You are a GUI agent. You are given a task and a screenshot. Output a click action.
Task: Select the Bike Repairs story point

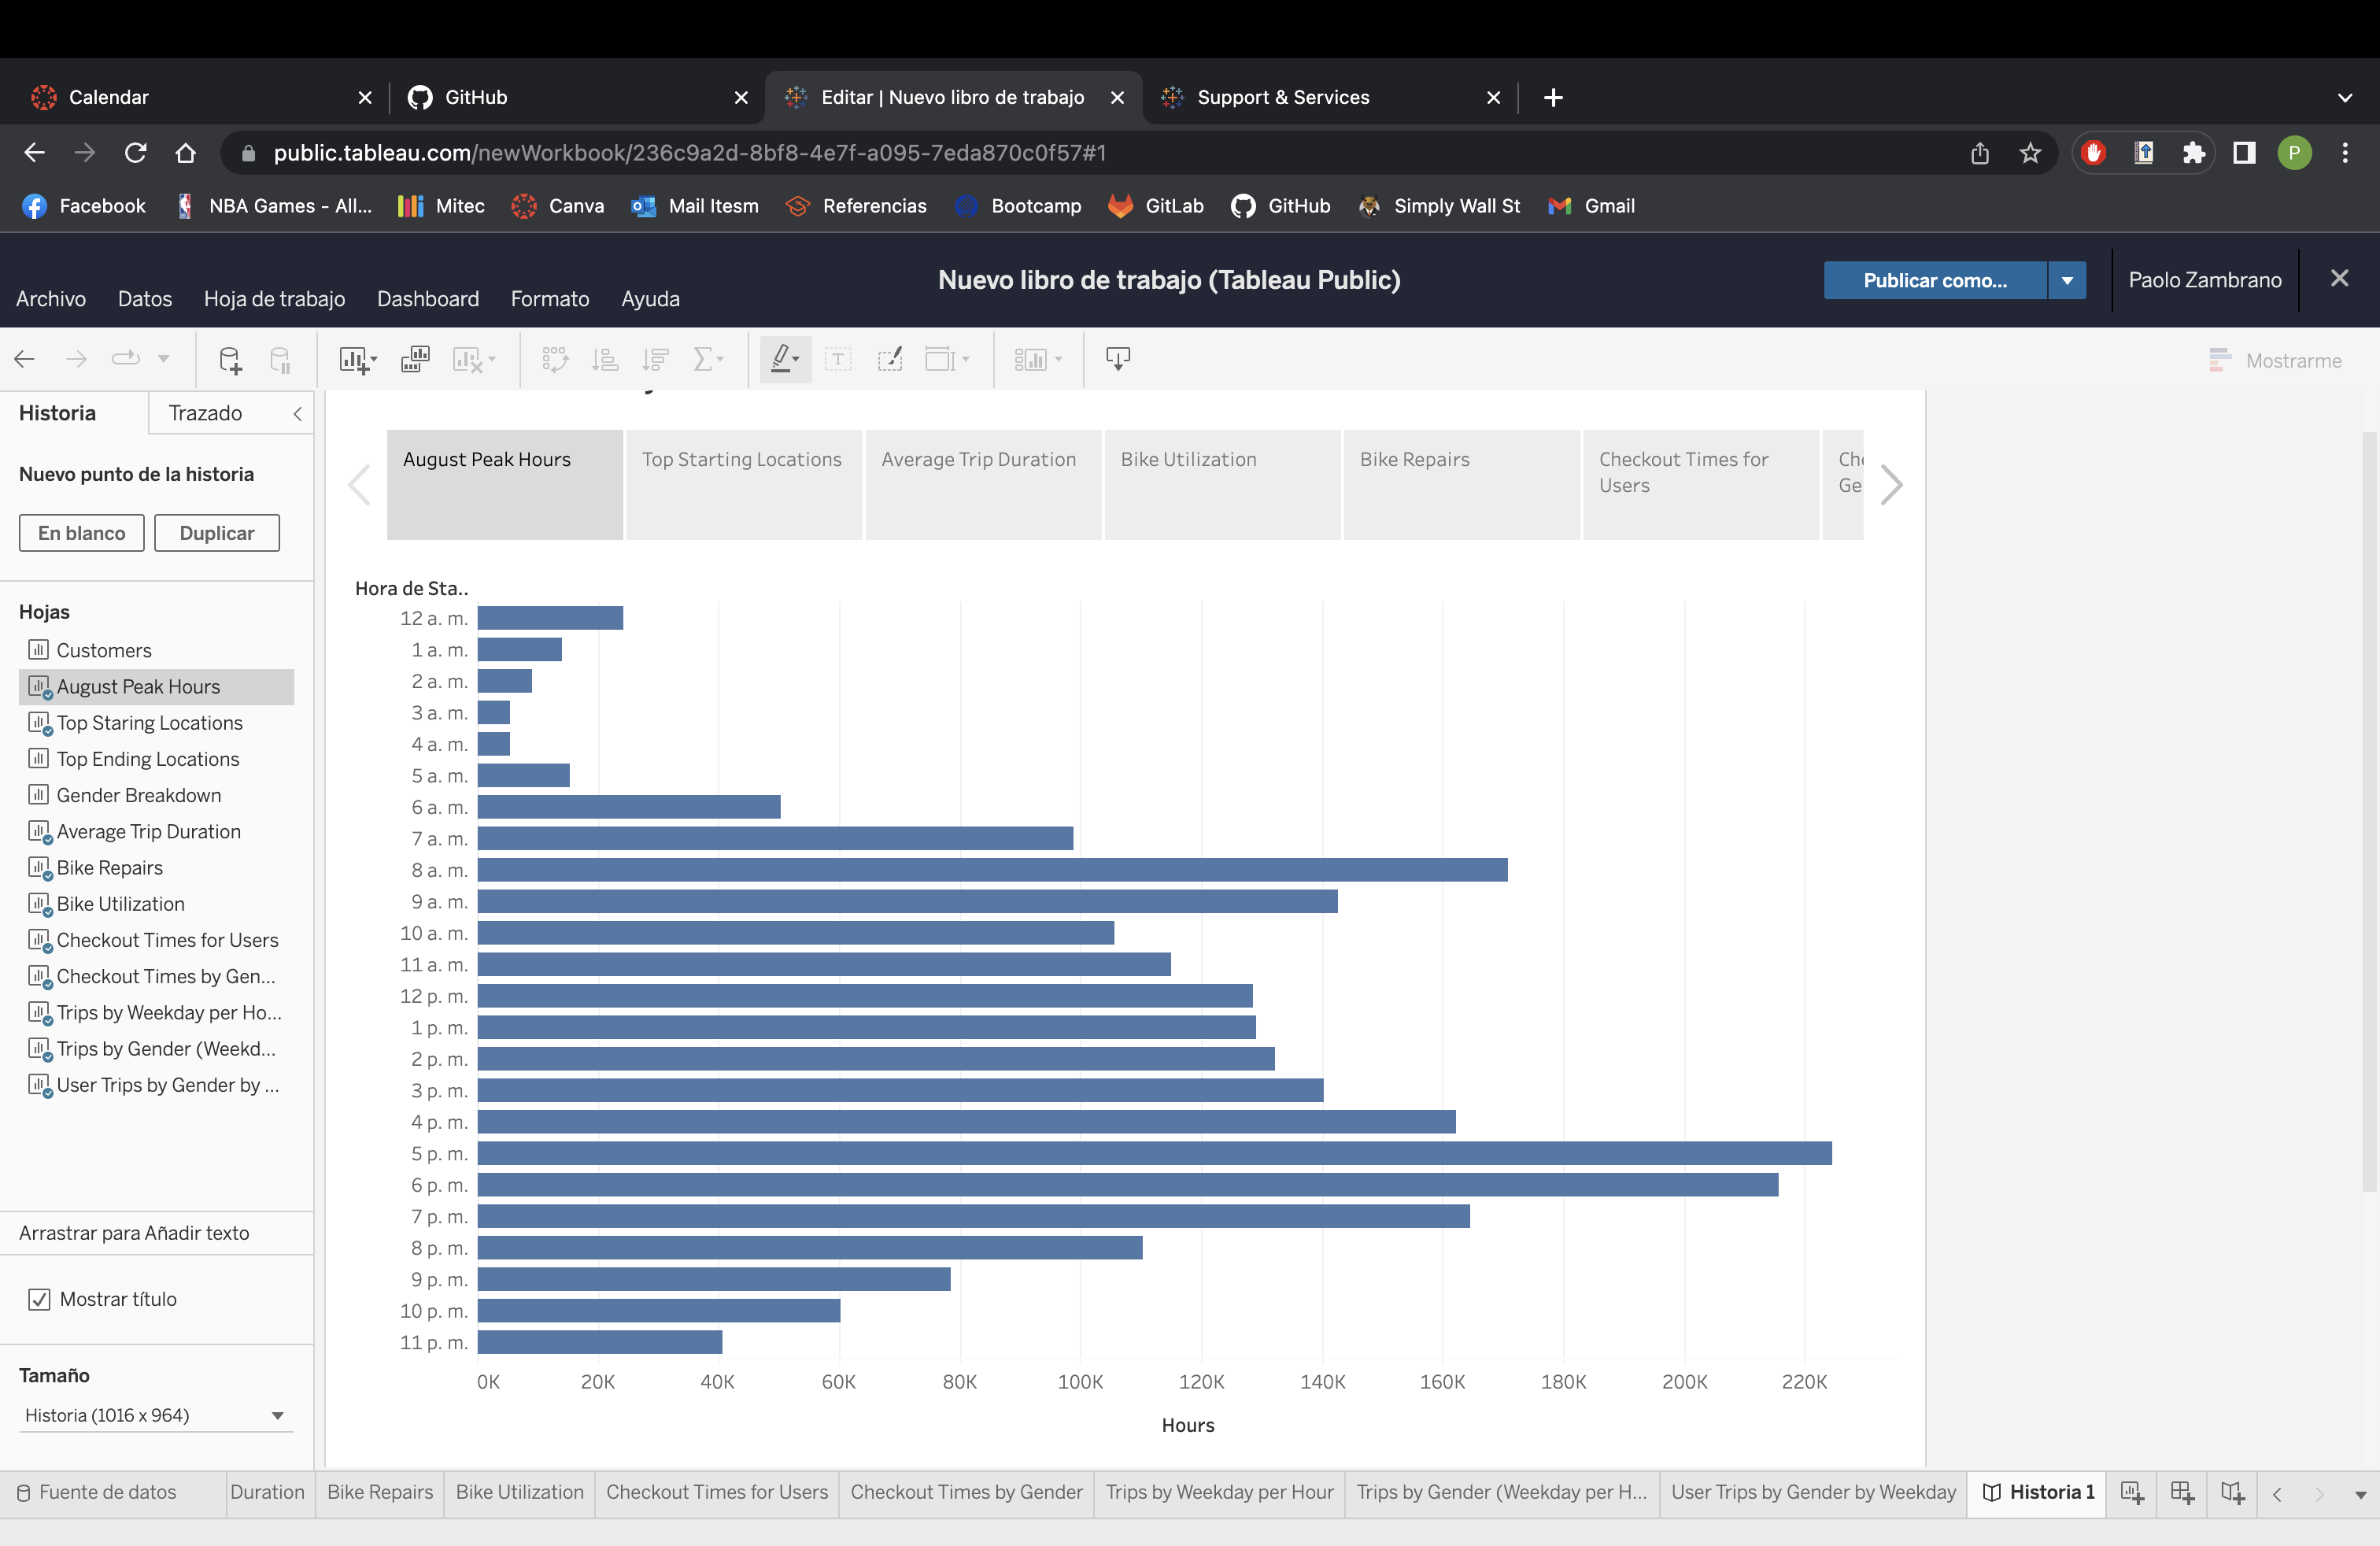pyautogui.click(x=1460, y=485)
